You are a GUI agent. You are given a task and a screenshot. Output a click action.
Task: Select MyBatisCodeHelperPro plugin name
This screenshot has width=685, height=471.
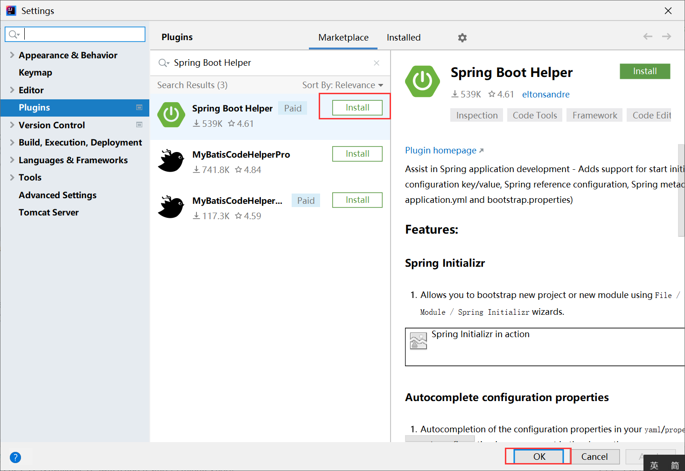tap(241, 154)
